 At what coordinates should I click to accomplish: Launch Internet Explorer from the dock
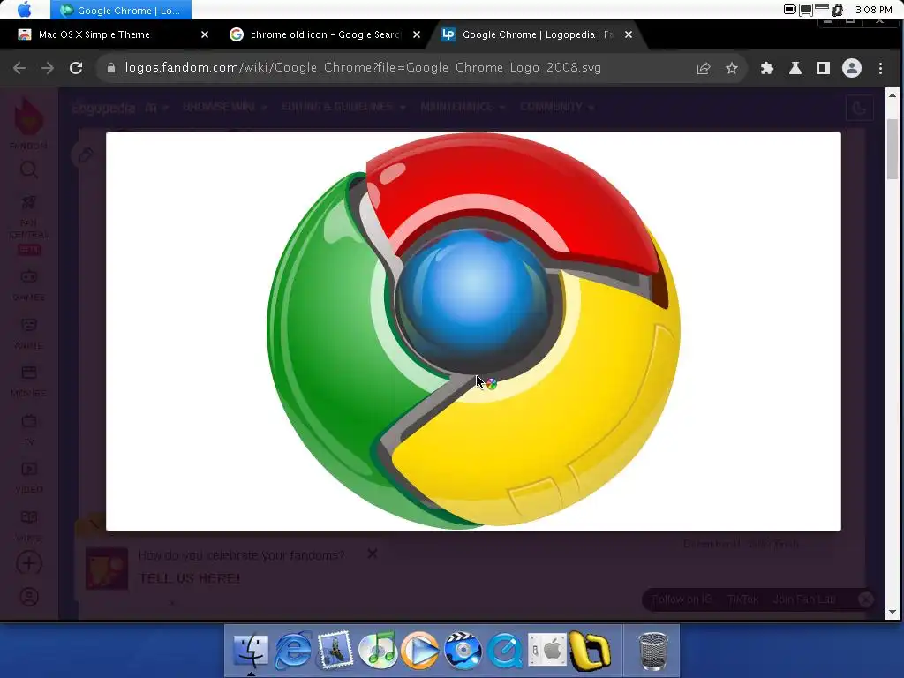293,651
